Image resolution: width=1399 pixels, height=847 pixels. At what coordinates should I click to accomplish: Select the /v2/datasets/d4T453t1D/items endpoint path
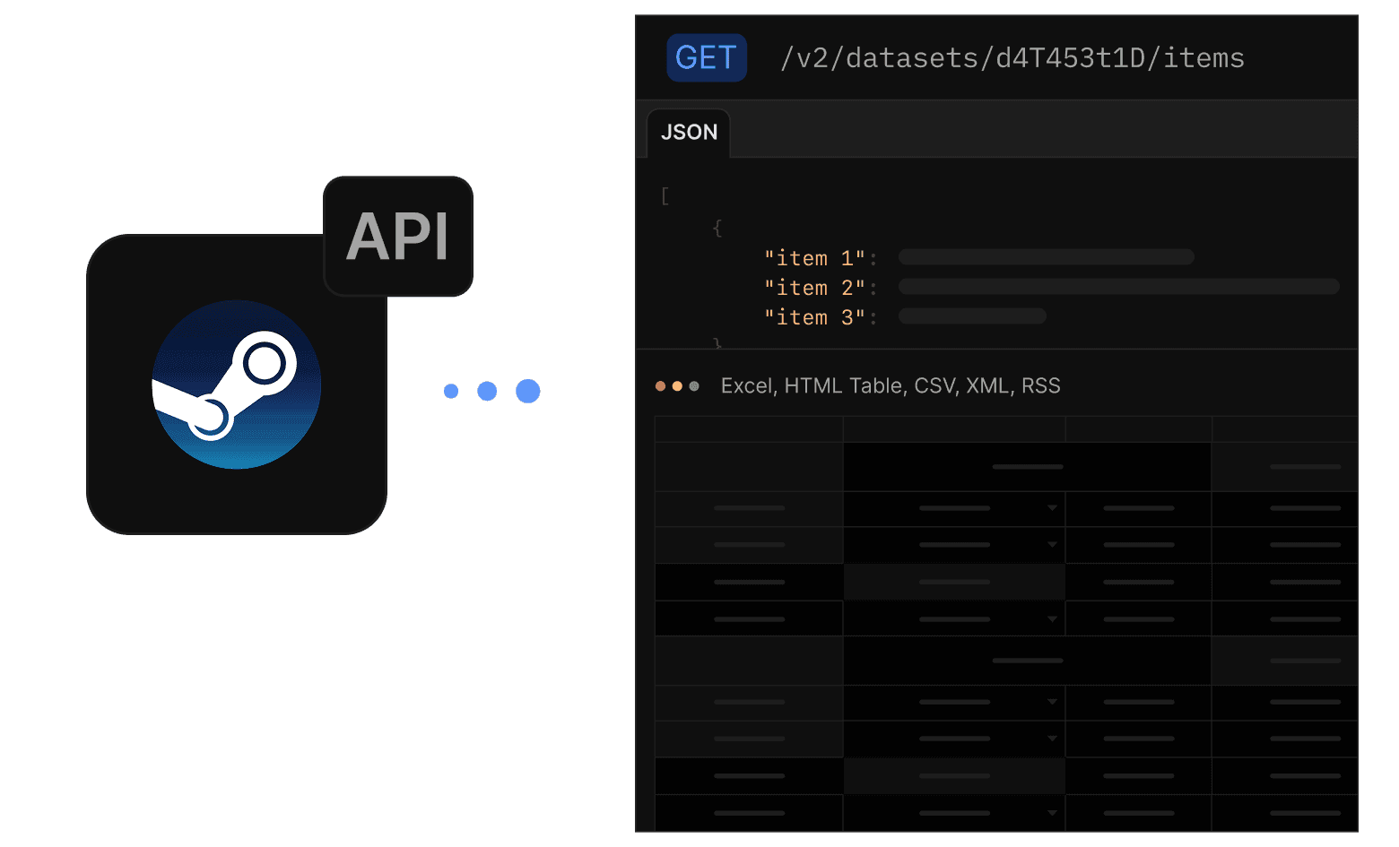pos(1012,58)
